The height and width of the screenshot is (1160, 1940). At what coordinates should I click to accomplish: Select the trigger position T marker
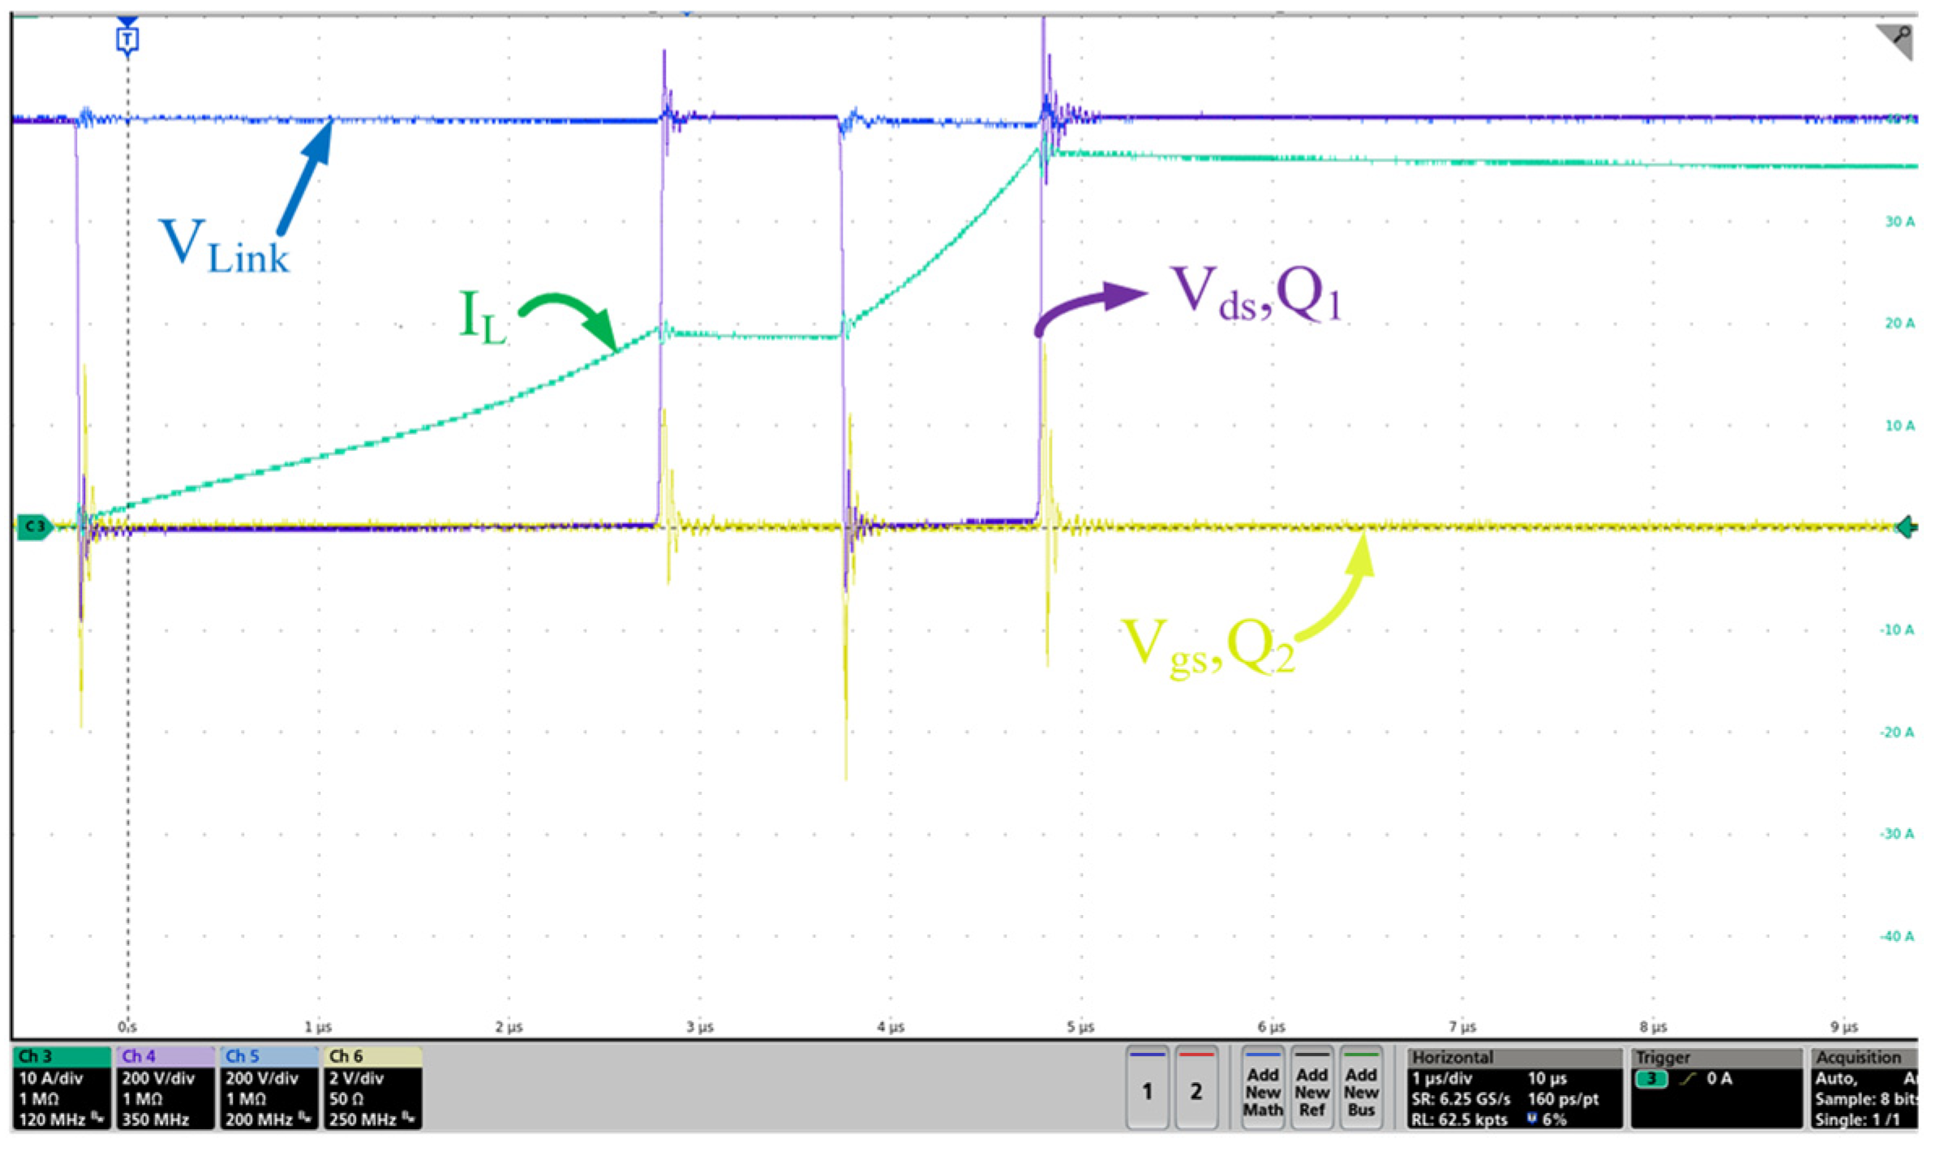[127, 37]
